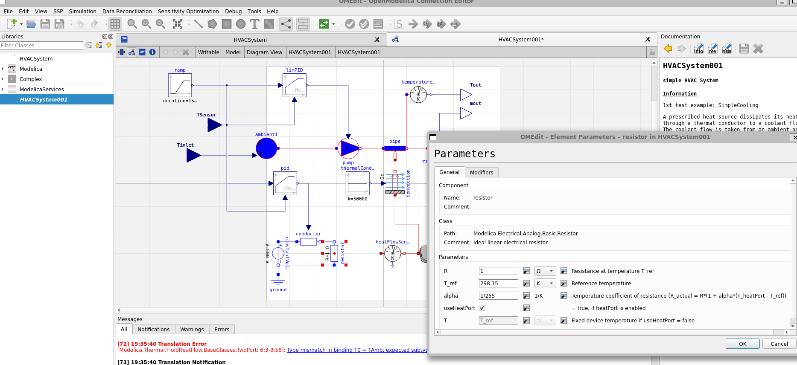The height and width of the screenshot is (365, 797).
Task: Click the Fit to Diagram icon
Action: (178, 24)
